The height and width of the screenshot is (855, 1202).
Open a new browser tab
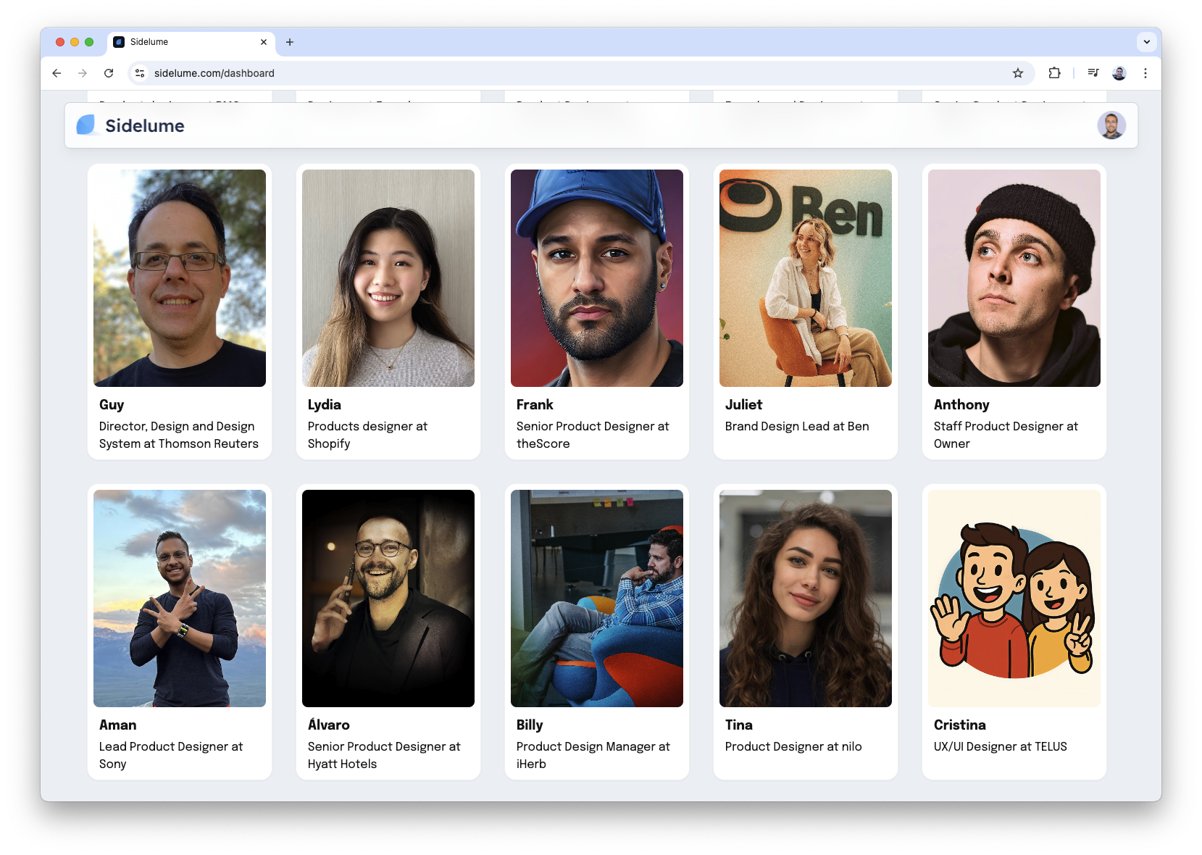(290, 42)
